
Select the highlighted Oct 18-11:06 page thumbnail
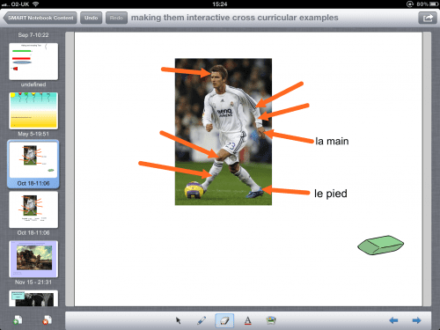(33, 160)
